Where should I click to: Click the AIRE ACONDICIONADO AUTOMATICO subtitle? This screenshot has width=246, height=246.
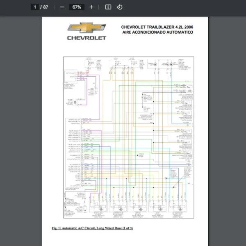click(x=157, y=32)
